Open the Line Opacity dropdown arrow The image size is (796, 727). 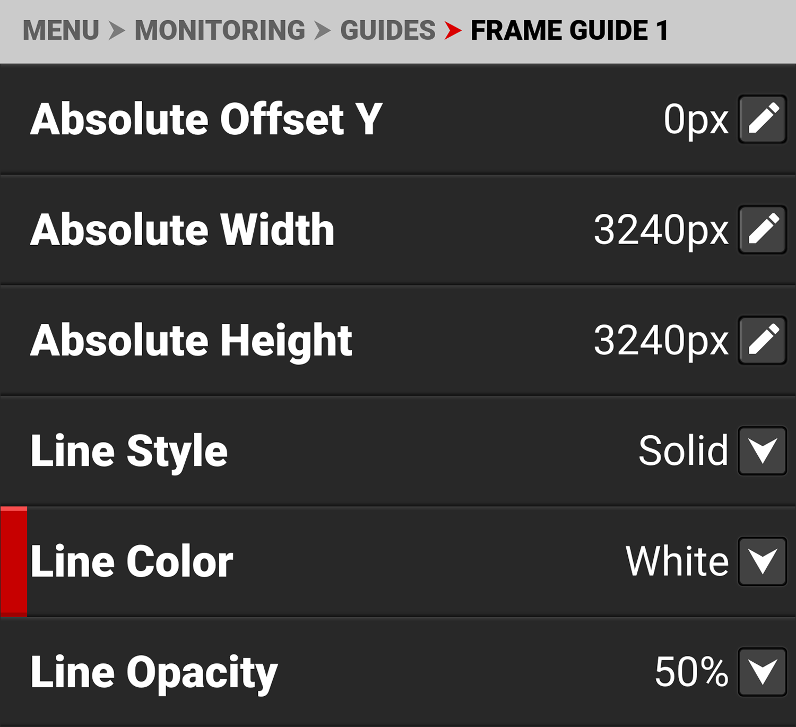click(x=763, y=672)
